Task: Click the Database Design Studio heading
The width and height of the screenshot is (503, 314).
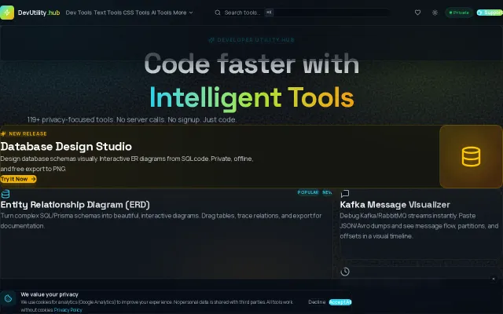Action: pyautogui.click(x=66, y=147)
